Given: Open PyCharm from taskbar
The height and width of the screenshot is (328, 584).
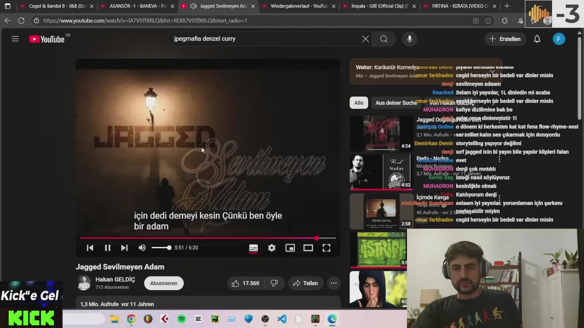Looking at the screenshot, I should click(215, 319).
